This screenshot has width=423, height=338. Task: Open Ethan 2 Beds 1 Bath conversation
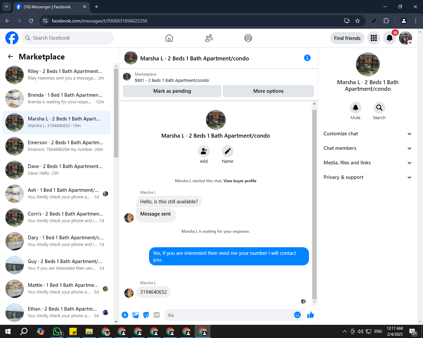[57, 313]
